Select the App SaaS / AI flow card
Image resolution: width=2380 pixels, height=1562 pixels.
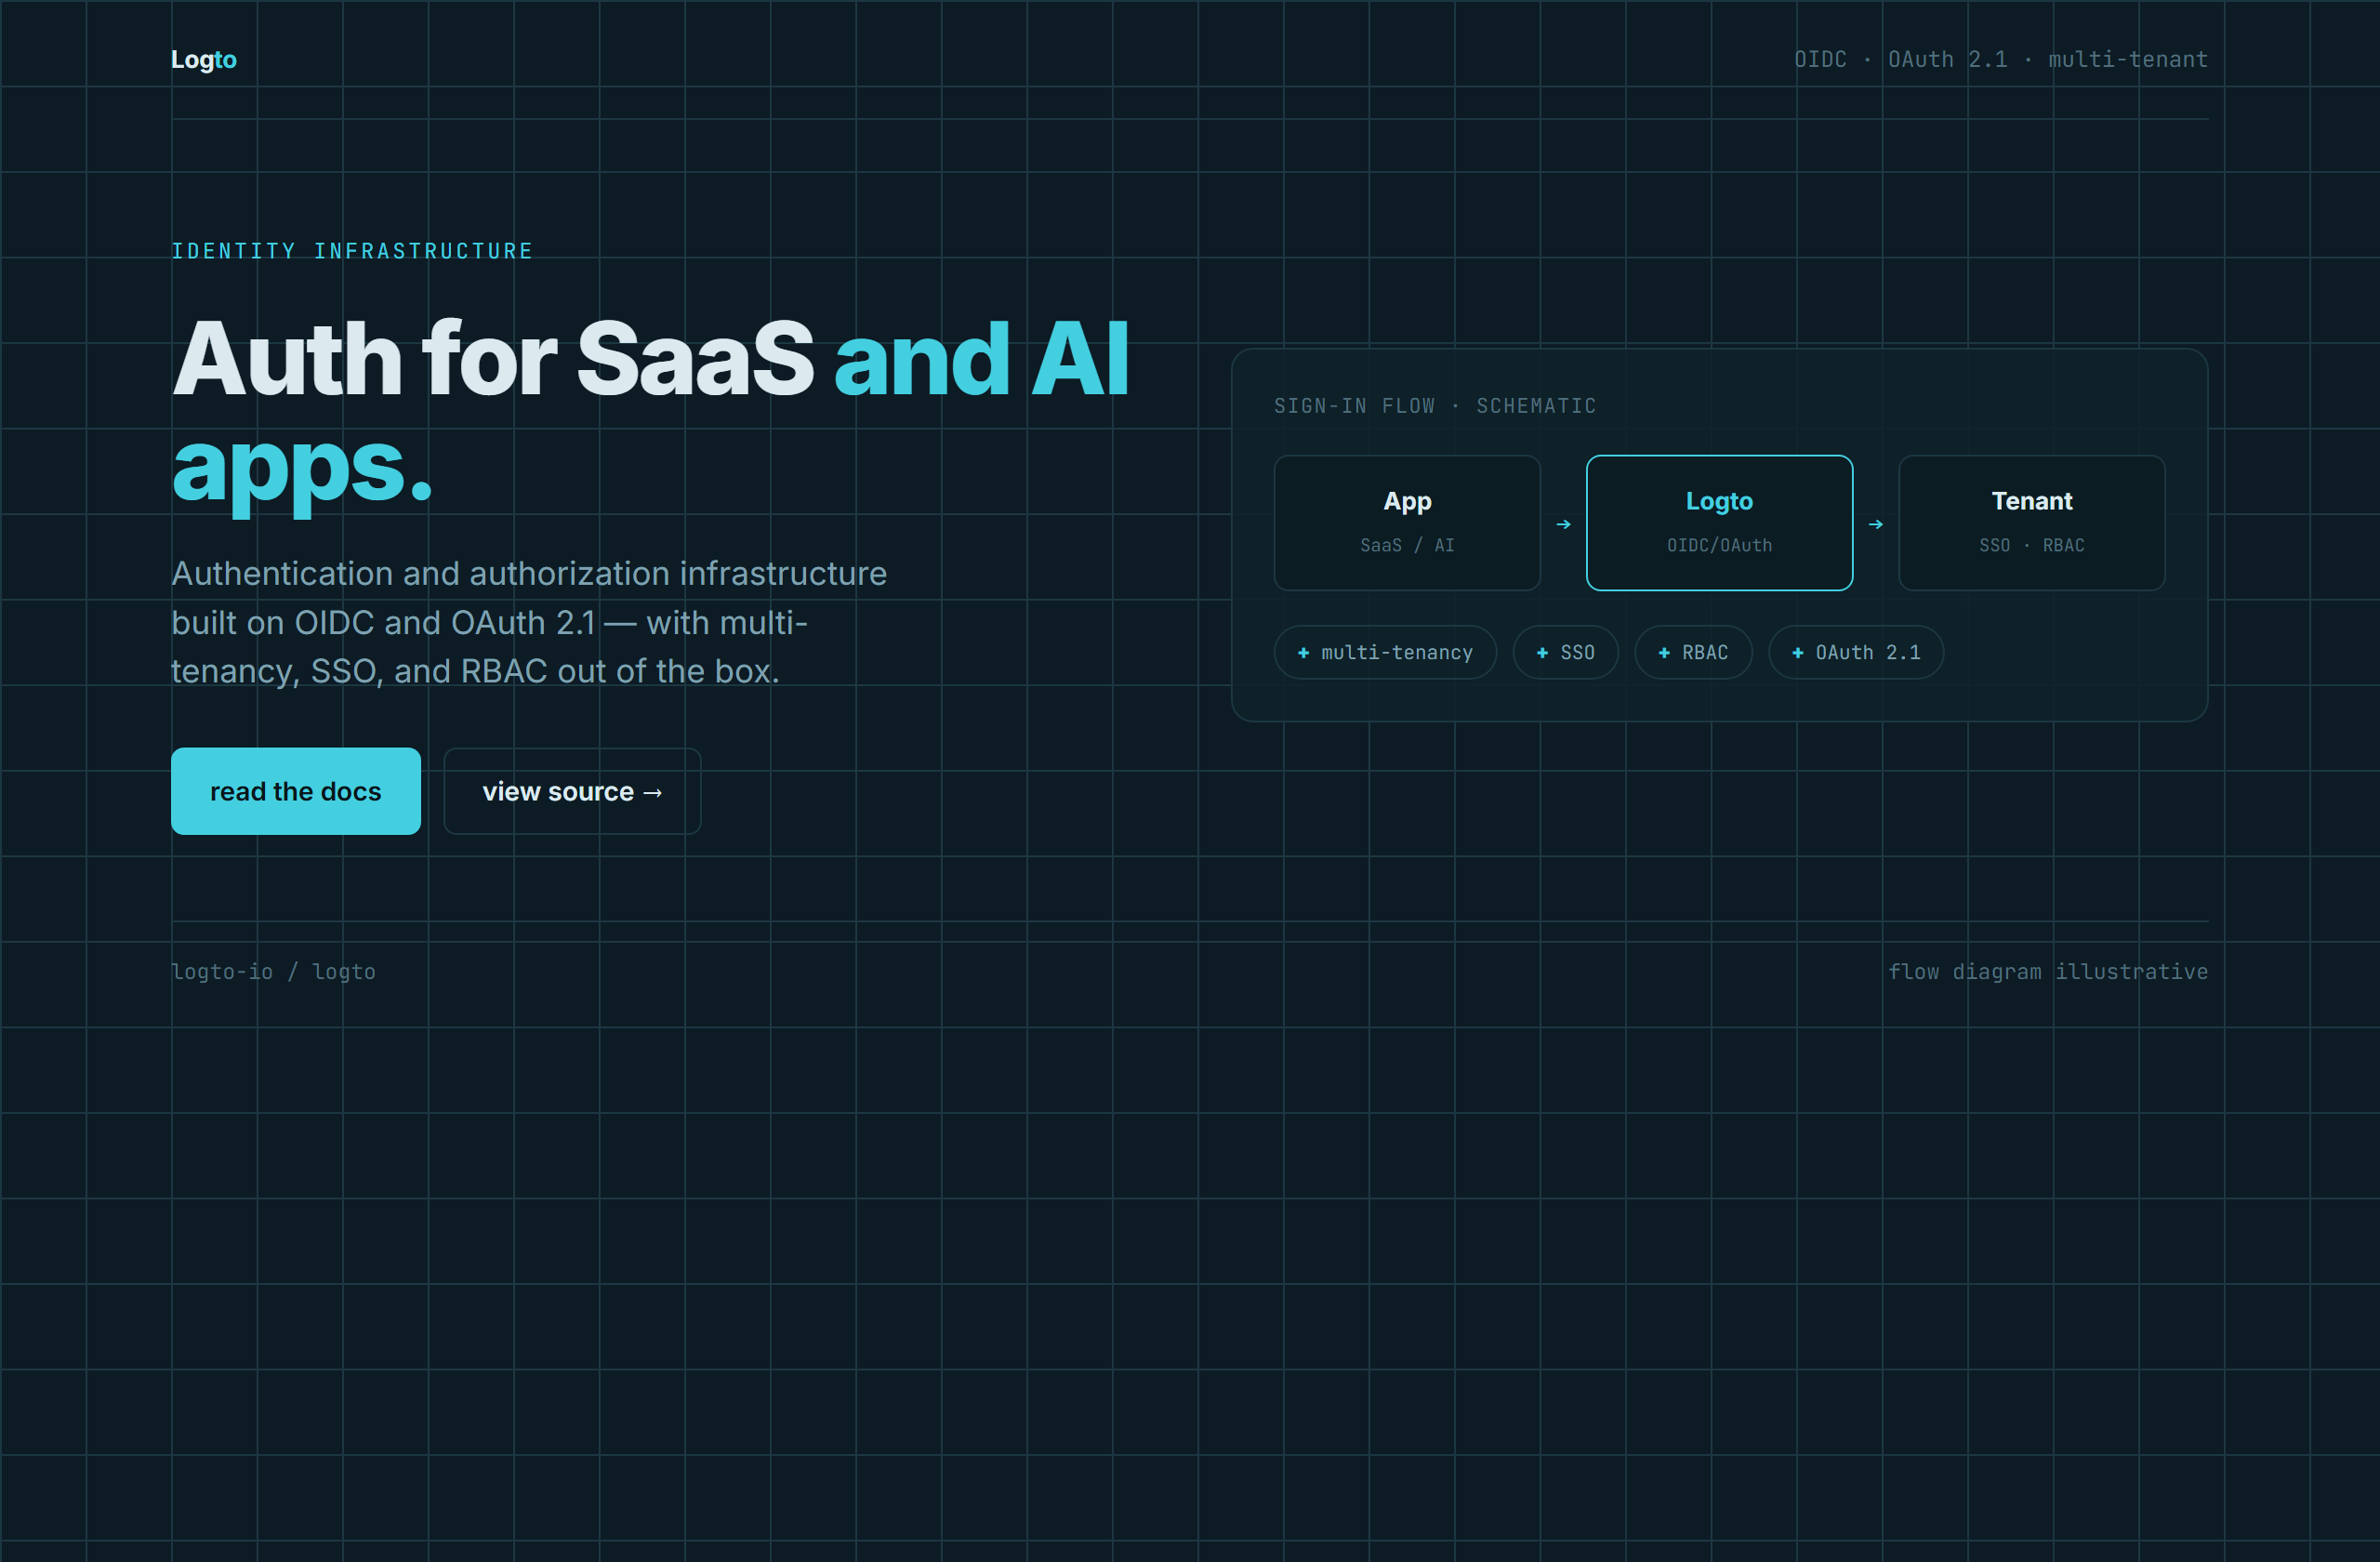coord(1407,523)
